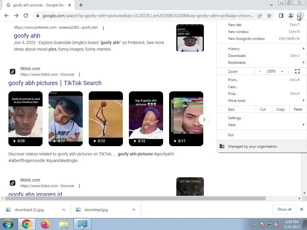This screenshot has width=307, height=230.
Task: Advance video carousel with right arrow
Action: [x=204, y=119]
